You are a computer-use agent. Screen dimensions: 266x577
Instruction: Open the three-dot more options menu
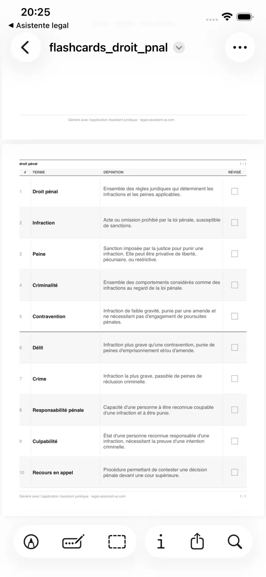point(240,47)
